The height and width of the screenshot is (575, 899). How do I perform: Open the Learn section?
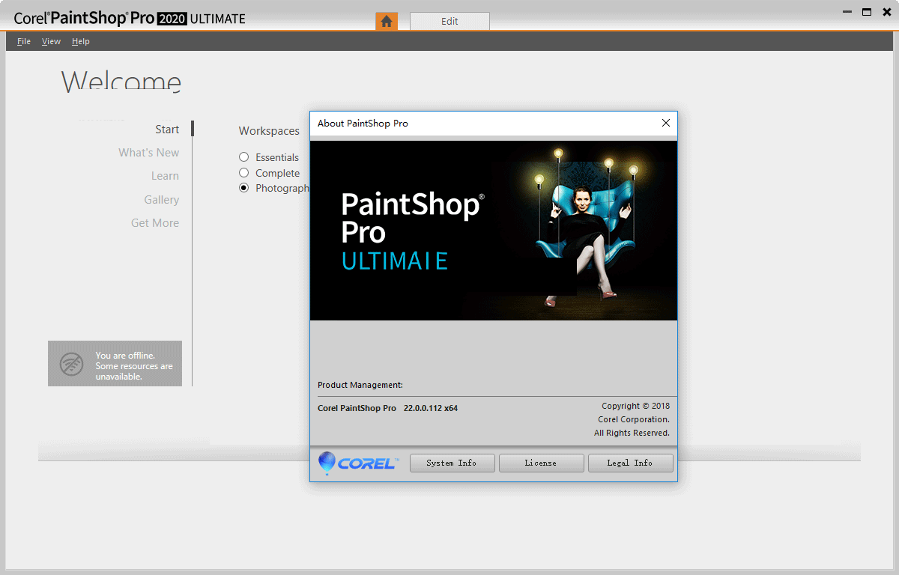(165, 175)
